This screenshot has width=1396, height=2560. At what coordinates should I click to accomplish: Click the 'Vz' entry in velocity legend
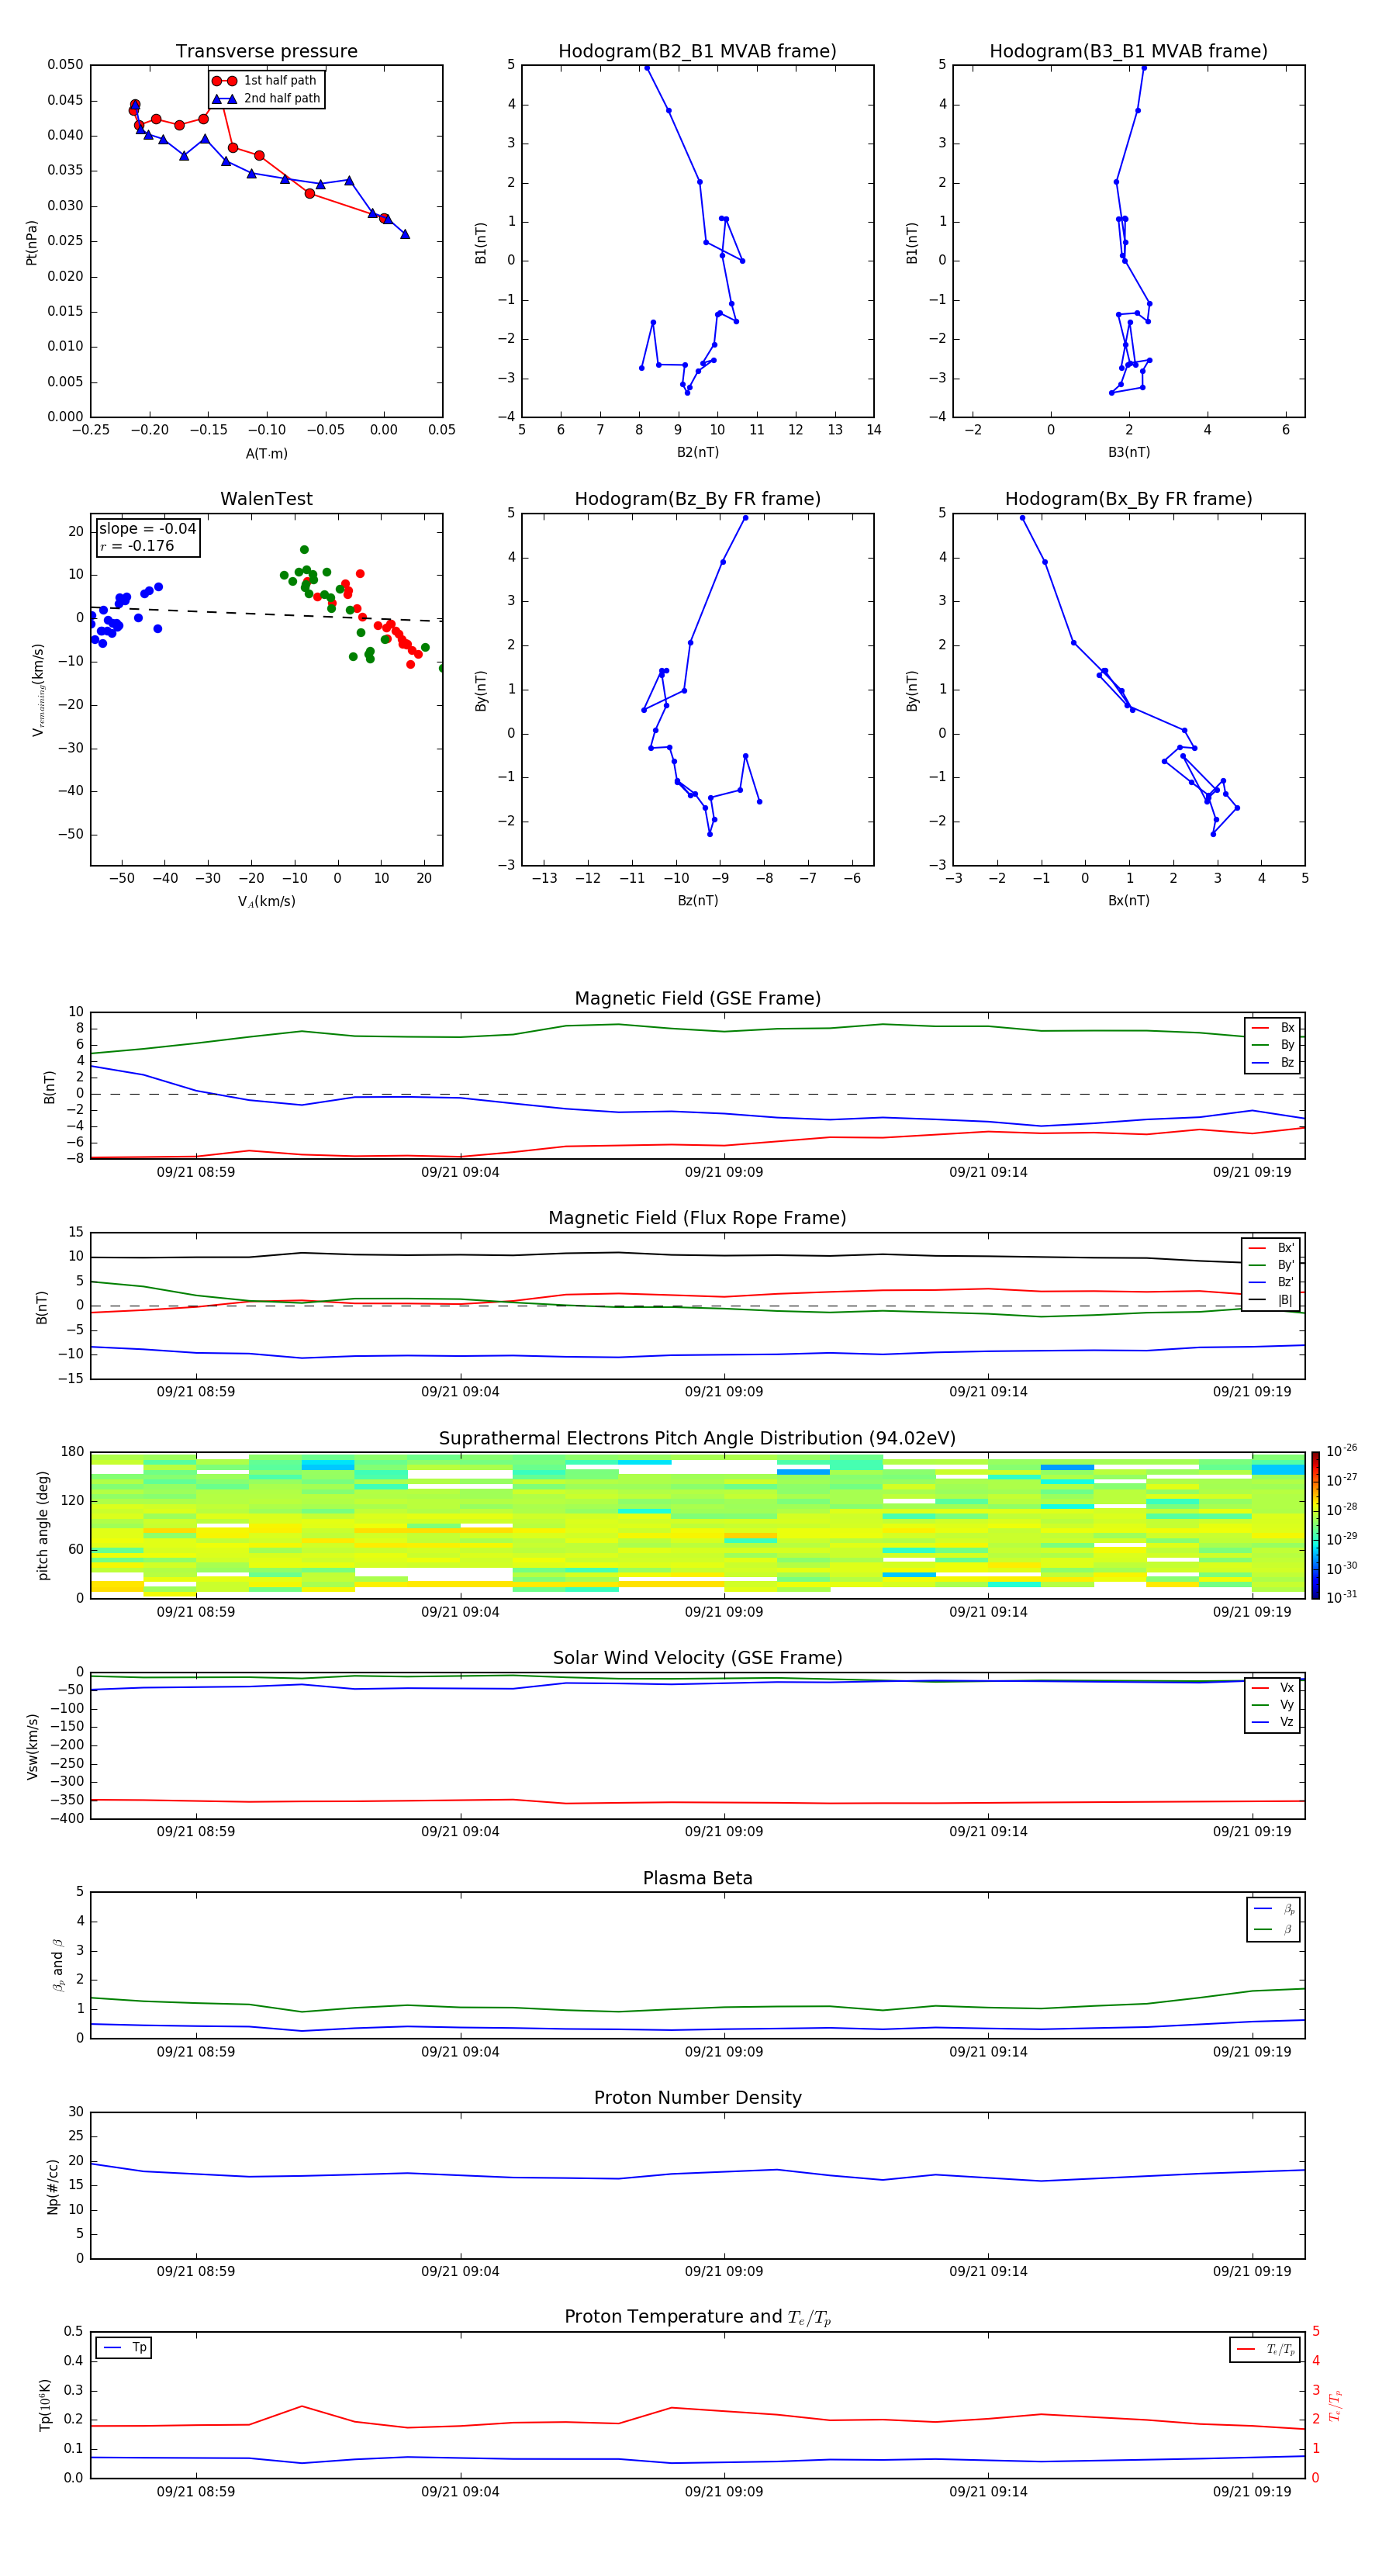(1273, 1721)
